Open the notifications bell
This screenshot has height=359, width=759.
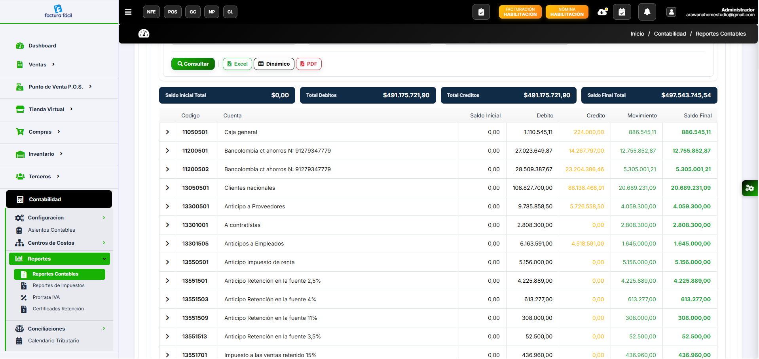(x=647, y=12)
